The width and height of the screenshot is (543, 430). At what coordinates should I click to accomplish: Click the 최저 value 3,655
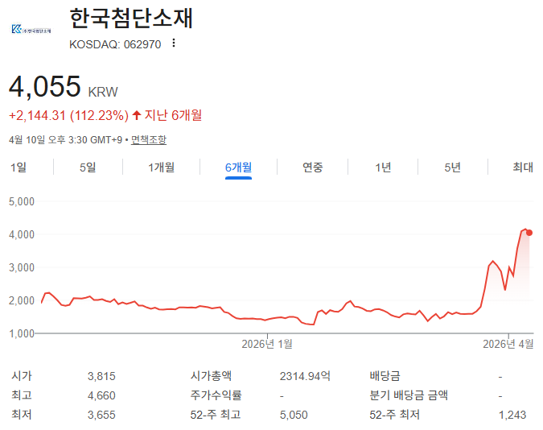pos(101,415)
